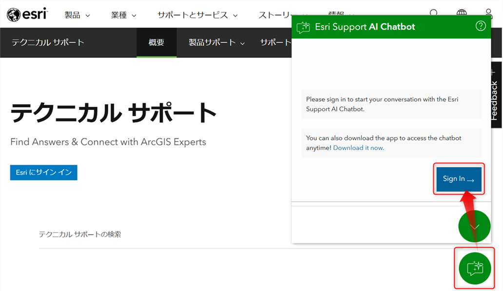Open the green AI chatbot launcher button

[x=475, y=268]
